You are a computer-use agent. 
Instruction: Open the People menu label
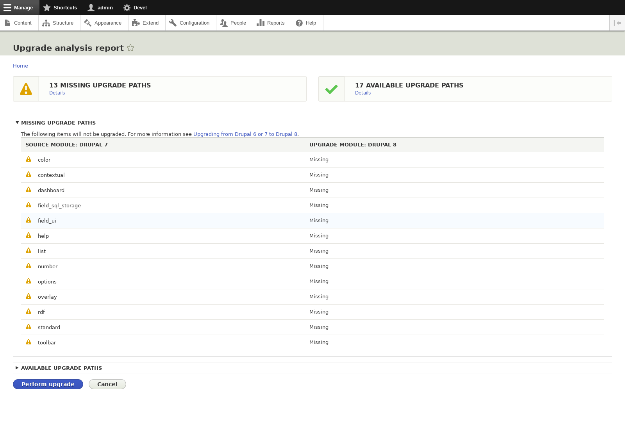(238, 23)
